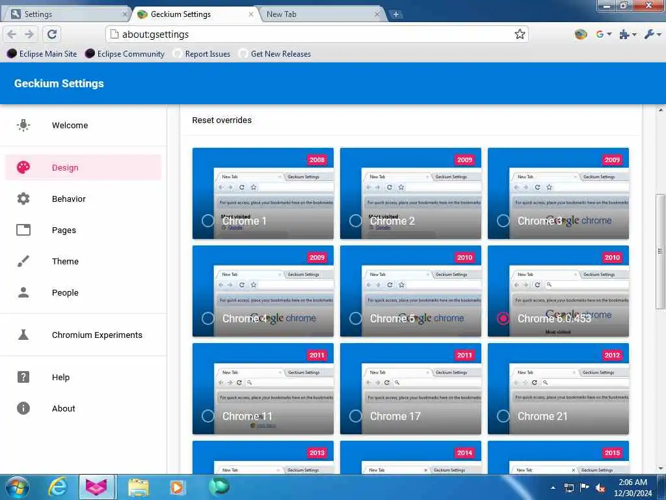Open the People section
Image resolution: width=666 pixels, height=500 pixels.
coord(83,292)
